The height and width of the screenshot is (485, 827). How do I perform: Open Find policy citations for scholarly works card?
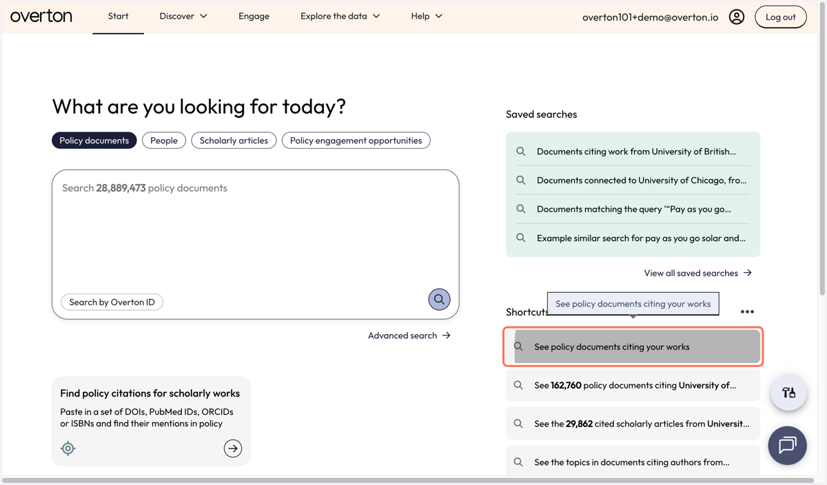151,421
